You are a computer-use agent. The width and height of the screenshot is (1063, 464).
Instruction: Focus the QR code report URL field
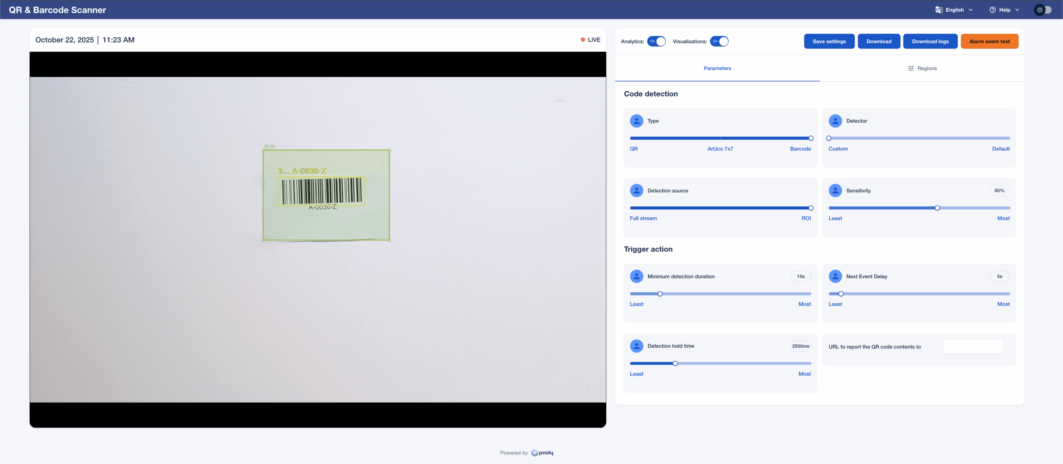pyautogui.click(x=973, y=346)
